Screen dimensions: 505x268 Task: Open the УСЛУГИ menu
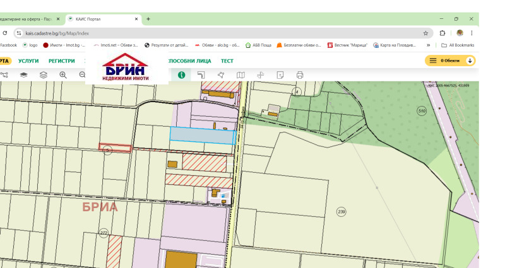click(28, 61)
